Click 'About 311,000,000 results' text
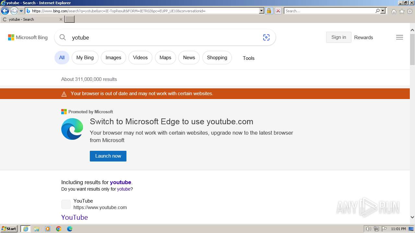This screenshot has width=415, height=233. 89,79
